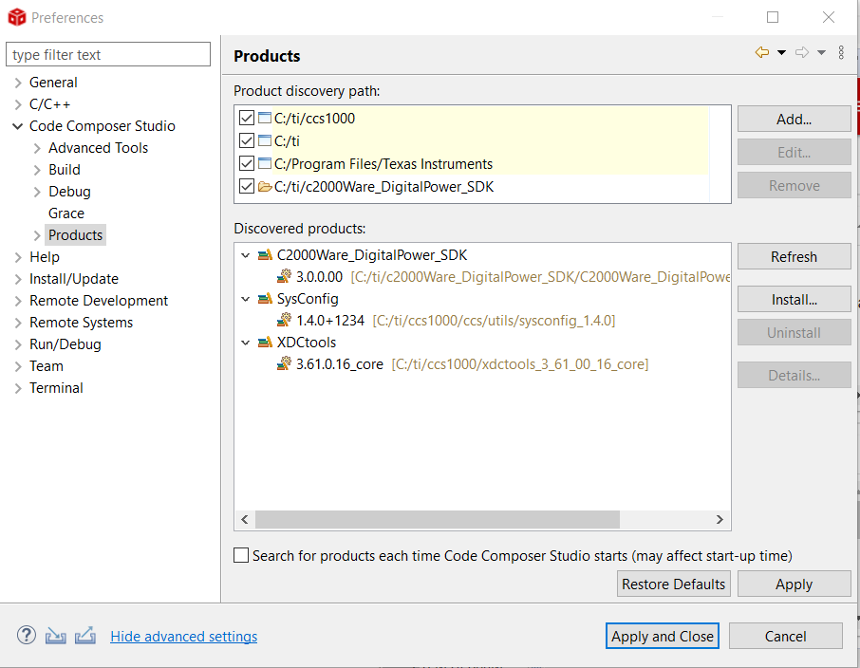The height and width of the screenshot is (668, 860).
Task: Select the SysConfig 1.4.0+1234 product icon
Action: (x=284, y=321)
